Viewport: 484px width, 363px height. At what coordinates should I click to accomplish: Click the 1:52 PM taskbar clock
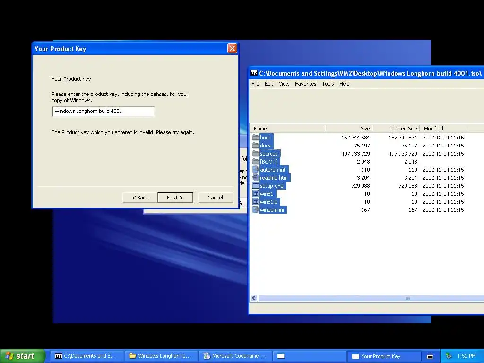467,356
